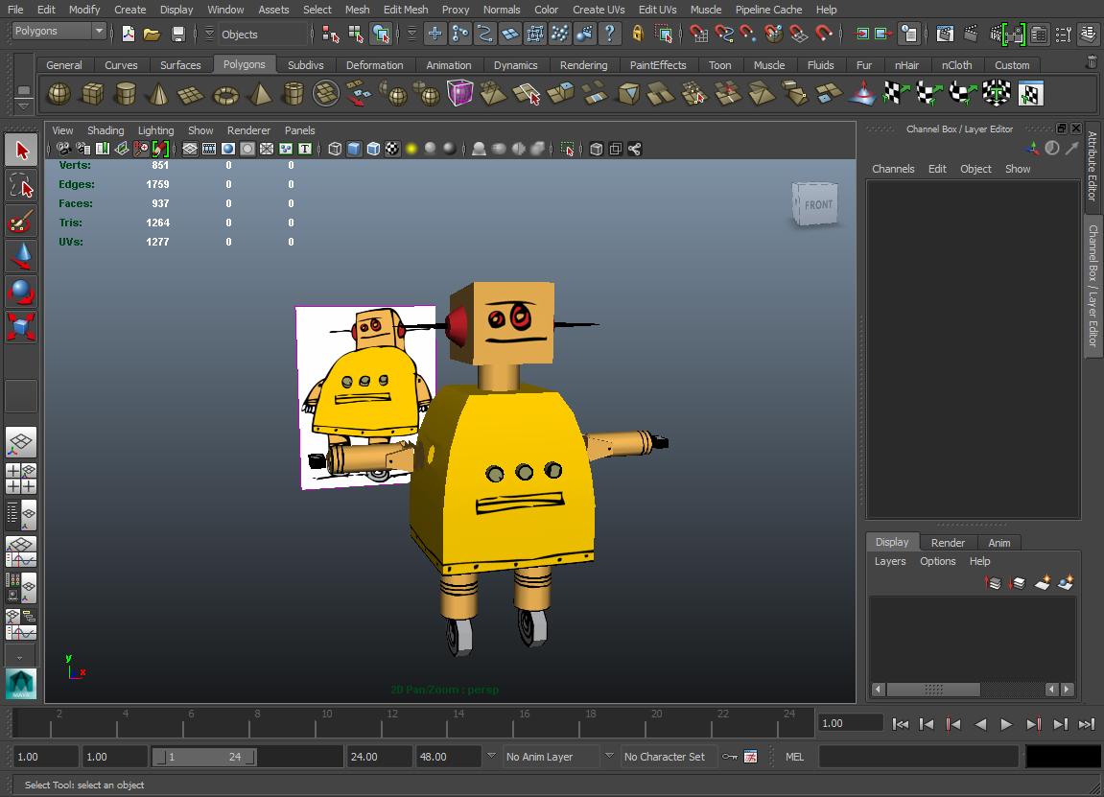Activate the Lasso selection tool

(21, 185)
